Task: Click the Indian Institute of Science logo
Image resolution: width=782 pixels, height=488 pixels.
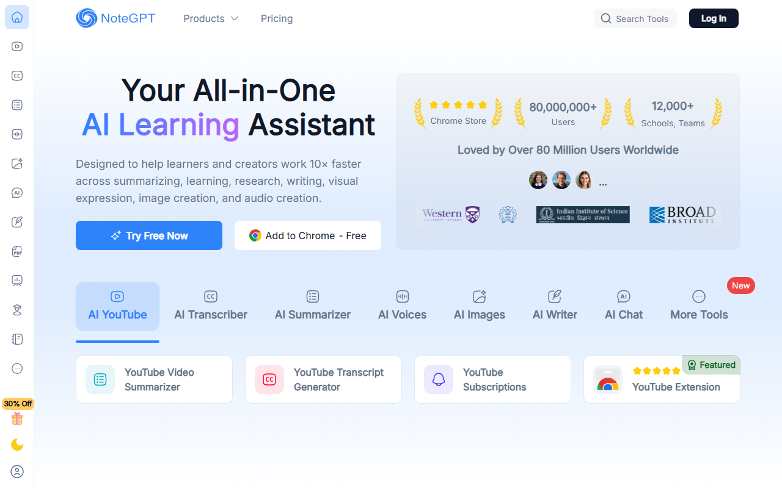Action: [x=583, y=215]
